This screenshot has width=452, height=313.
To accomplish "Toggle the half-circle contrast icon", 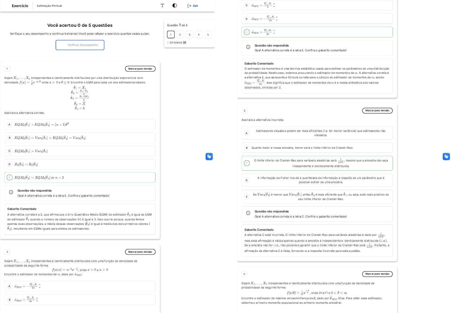I will pos(175,6).
